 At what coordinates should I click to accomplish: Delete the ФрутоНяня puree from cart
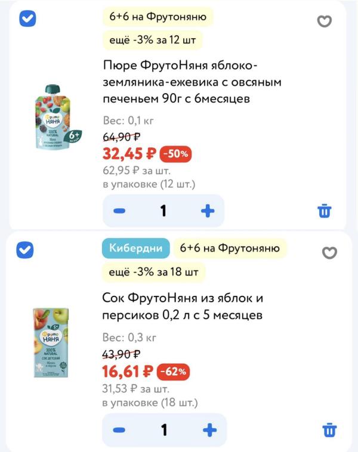click(325, 210)
